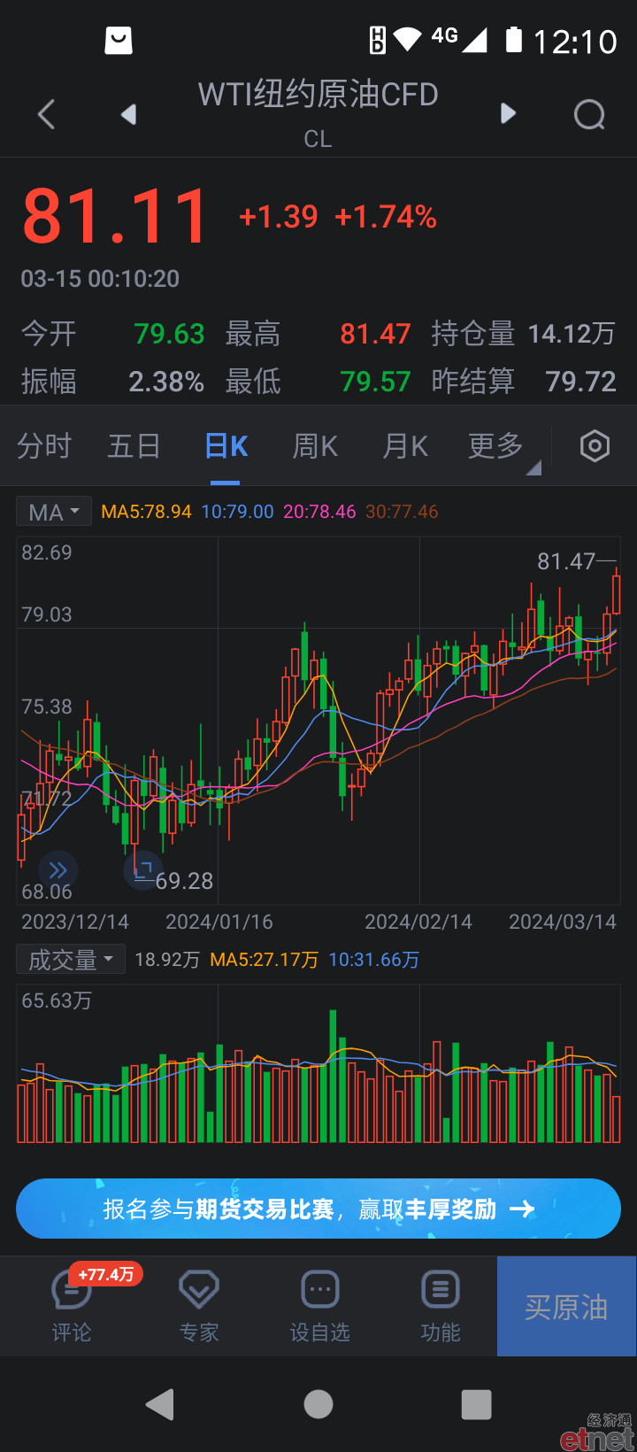Image resolution: width=637 pixels, height=1452 pixels.
Task: Tap the 买原油 buy crude oil button
Action: coord(566,1307)
